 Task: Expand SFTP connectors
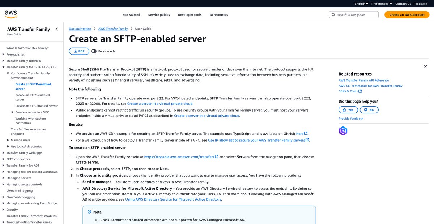tap(3, 159)
